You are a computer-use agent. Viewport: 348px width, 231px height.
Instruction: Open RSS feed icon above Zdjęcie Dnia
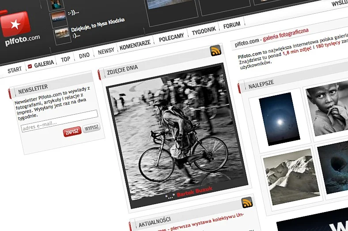tap(216, 50)
